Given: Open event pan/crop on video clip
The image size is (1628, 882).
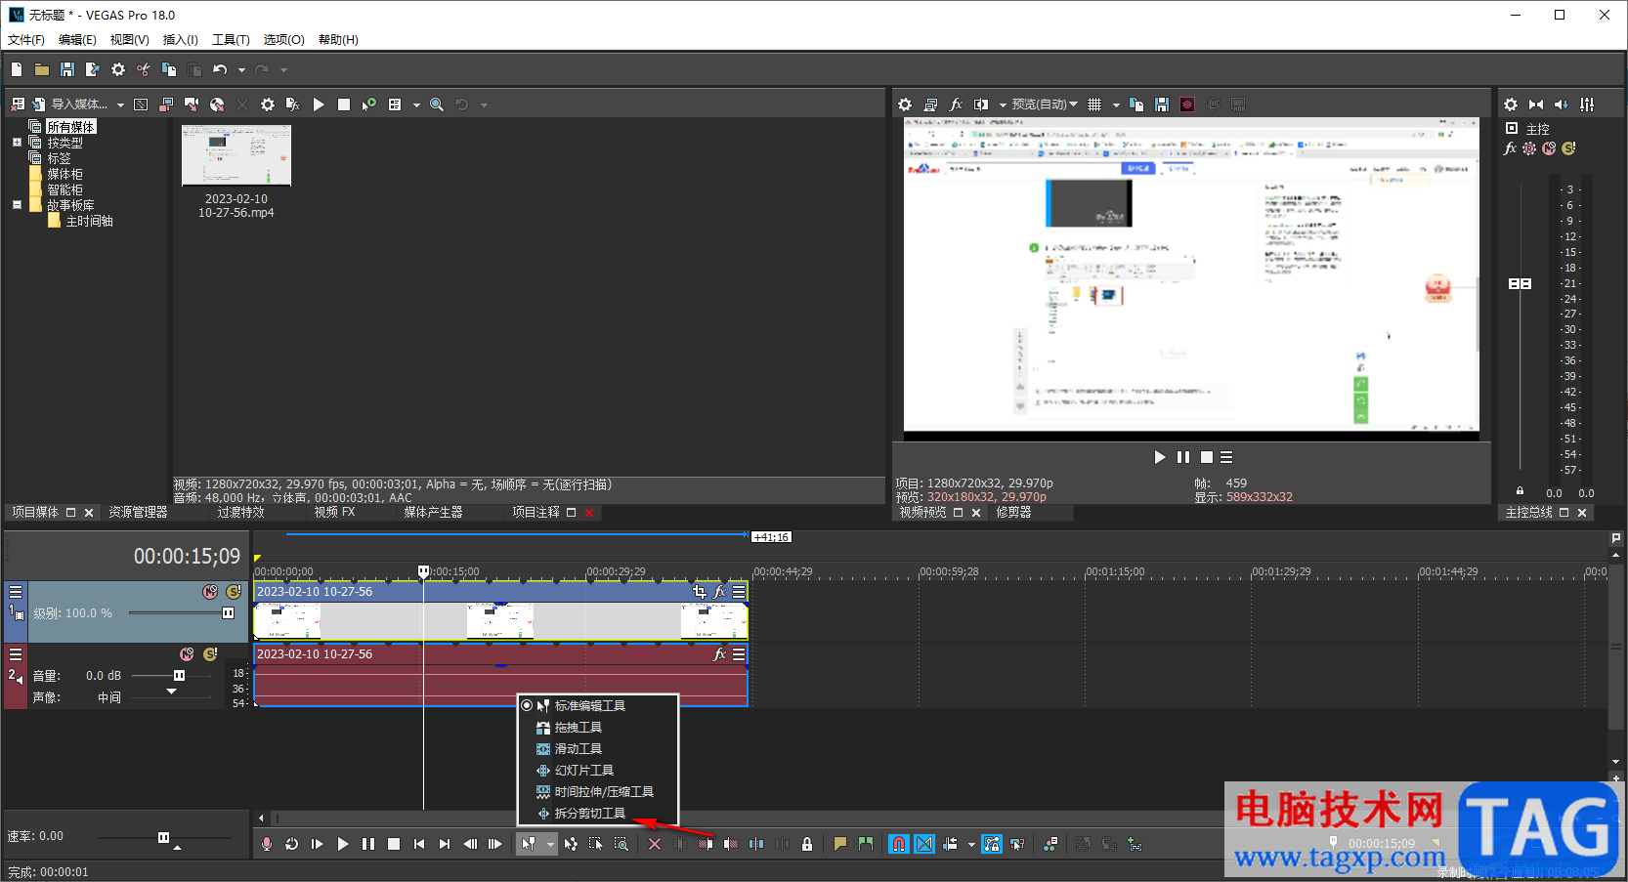Looking at the screenshot, I should pyautogui.click(x=699, y=592).
